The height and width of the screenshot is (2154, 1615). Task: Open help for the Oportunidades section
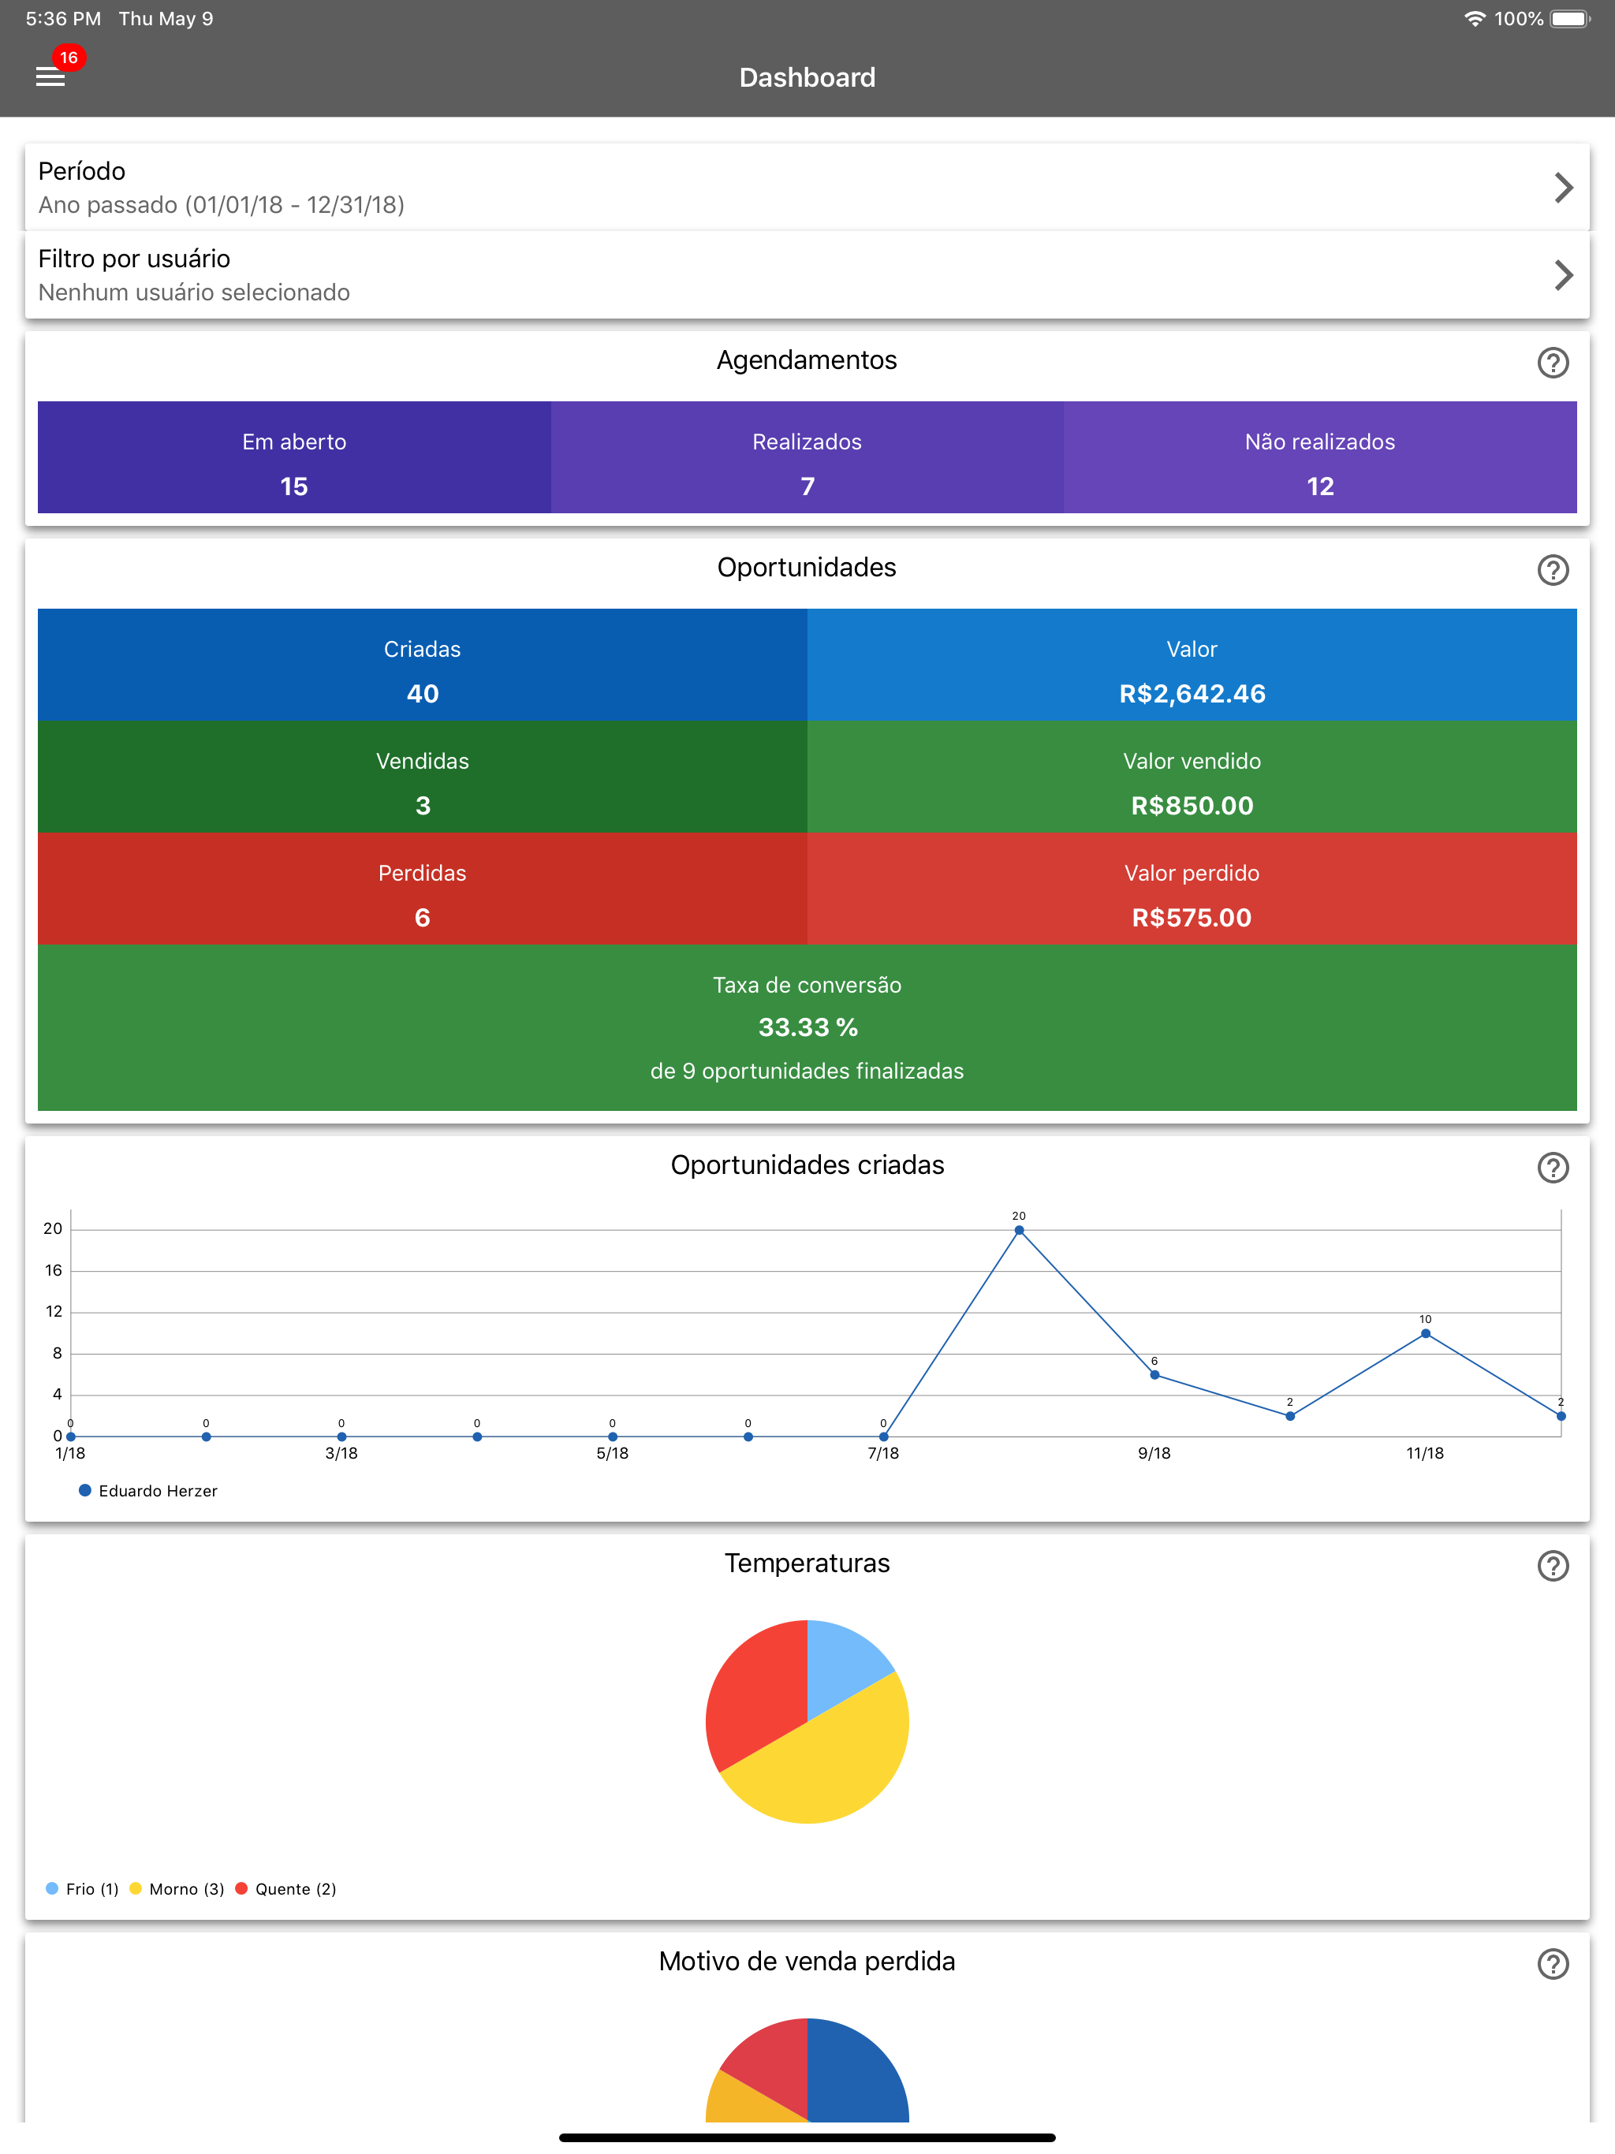coord(1553,570)
